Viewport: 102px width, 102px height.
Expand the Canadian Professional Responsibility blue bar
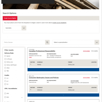coord(63,70)
